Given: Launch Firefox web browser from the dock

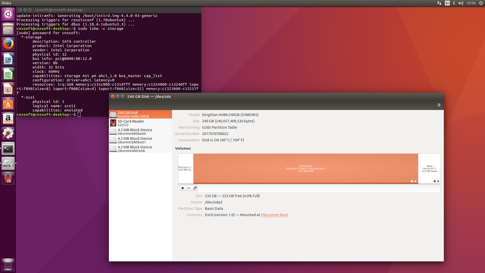Looking at the screenshot, I should pos(8,44).
